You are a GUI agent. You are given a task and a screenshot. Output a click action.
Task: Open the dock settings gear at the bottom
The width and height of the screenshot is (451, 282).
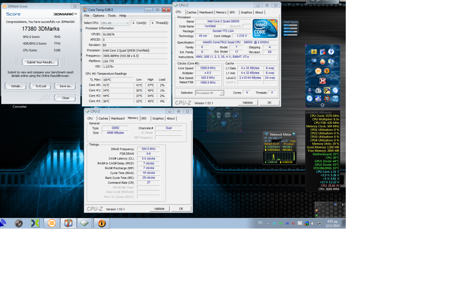pyautogui.click(x=323, y=105)
